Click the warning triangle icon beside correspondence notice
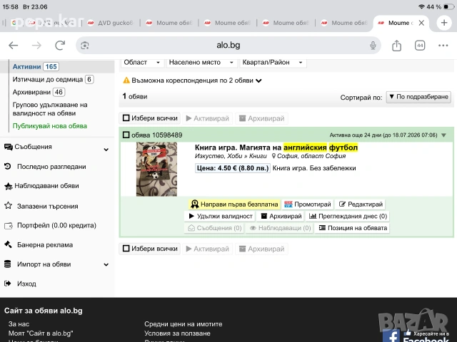Image resolution: width=457 pixels, height=342 pixels. point(126,81)
